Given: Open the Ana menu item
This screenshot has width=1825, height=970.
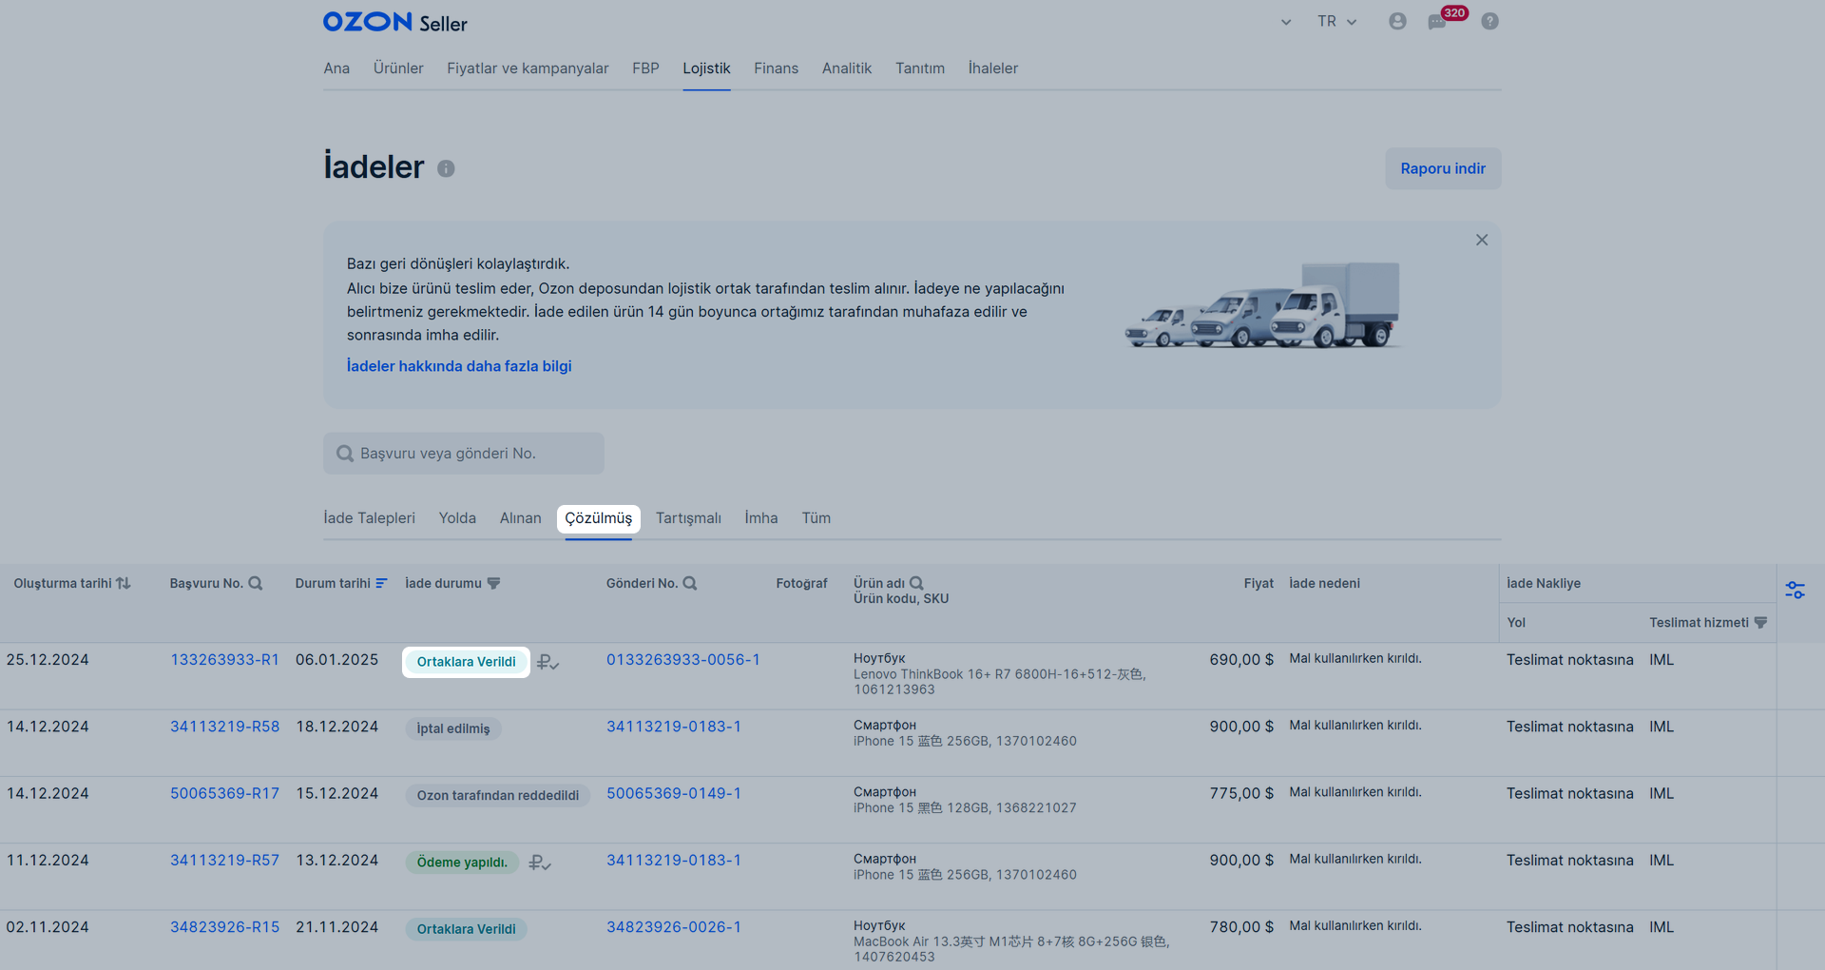Looking at the screenshot, I should click(336, 68).
